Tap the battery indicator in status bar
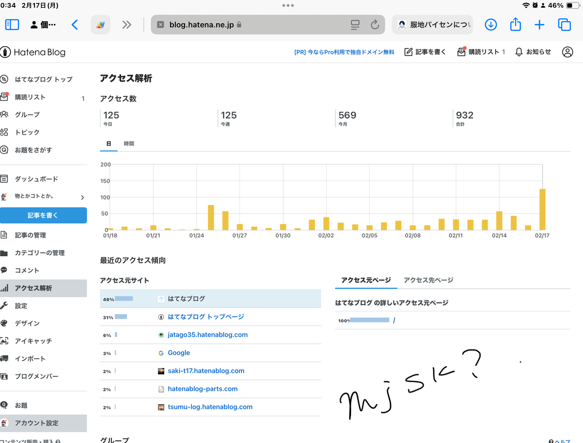 572,5
